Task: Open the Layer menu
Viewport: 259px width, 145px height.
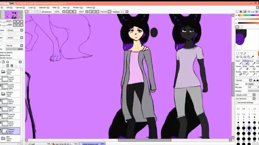Action: [x=32, y=8]
